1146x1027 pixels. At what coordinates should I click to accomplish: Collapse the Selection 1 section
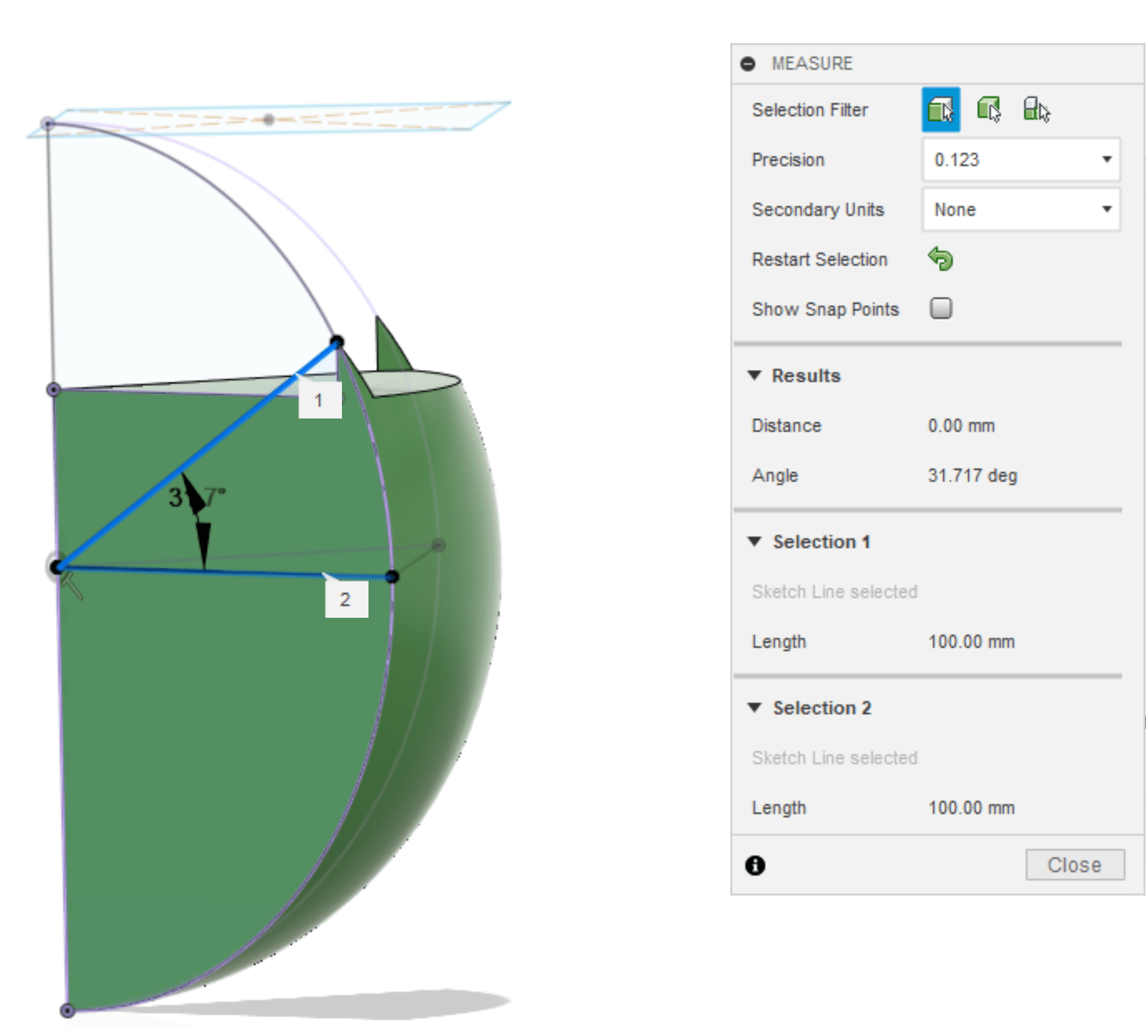(754, 541)
